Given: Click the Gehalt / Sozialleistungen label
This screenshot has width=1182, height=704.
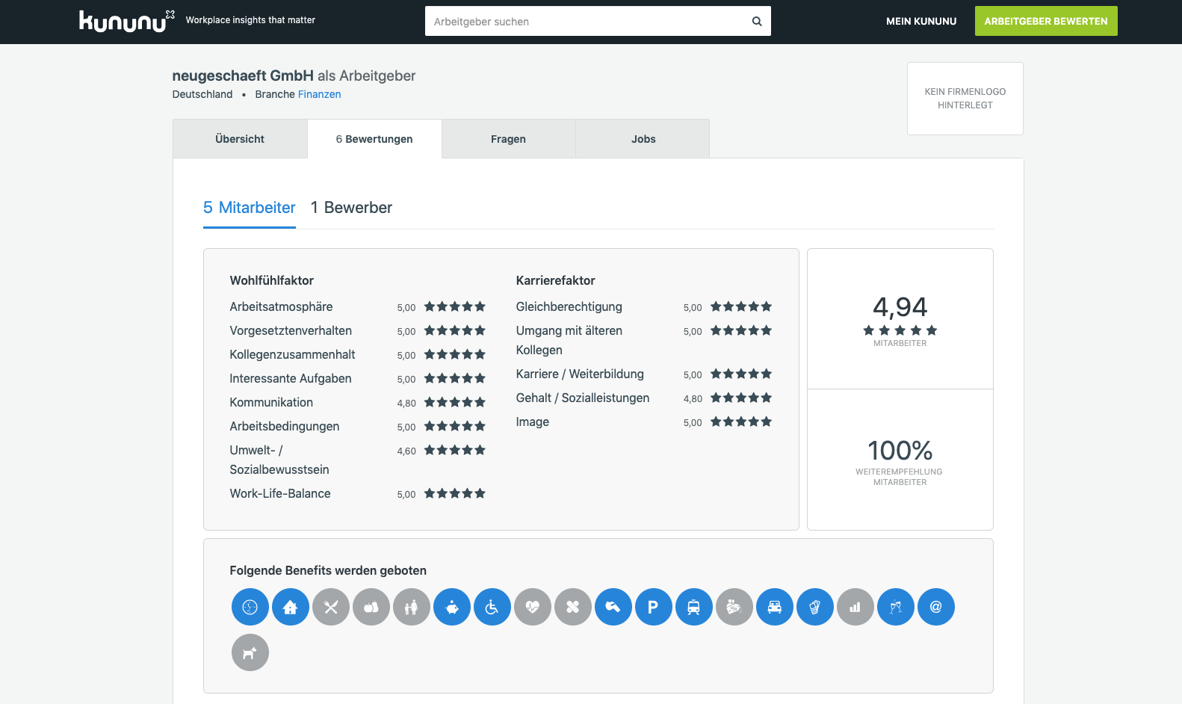Looking at the screenshot, I should (x=583, y=398).
